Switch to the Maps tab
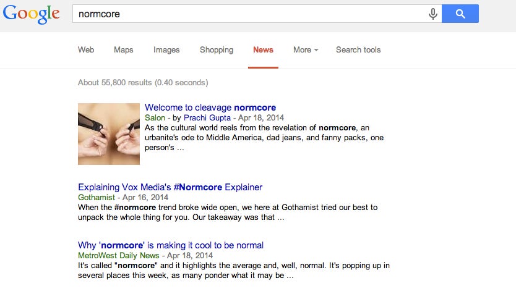 point(123,49)
